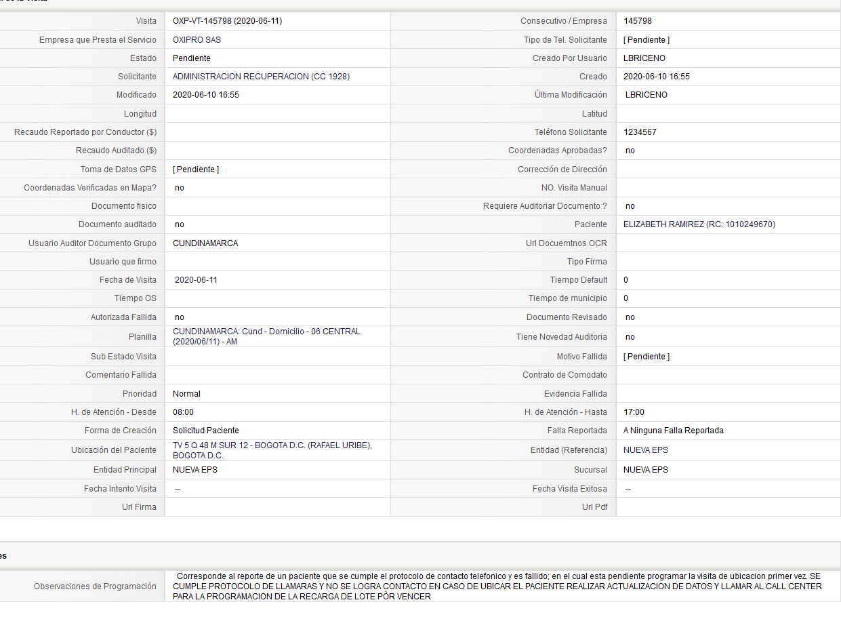This screenshot has width=841, height=617.
Task: Click the Estado value Pendiente
Action: (192, 58)
